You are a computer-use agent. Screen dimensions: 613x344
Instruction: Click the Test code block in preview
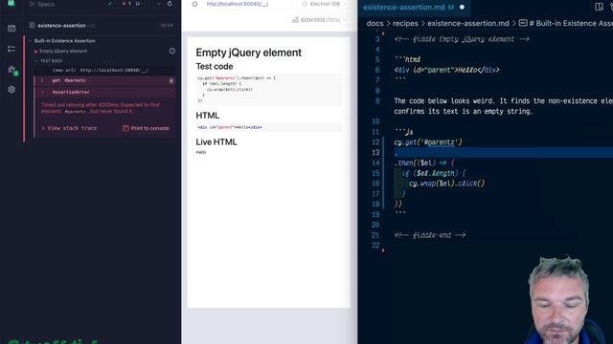[x=269, y=89]
